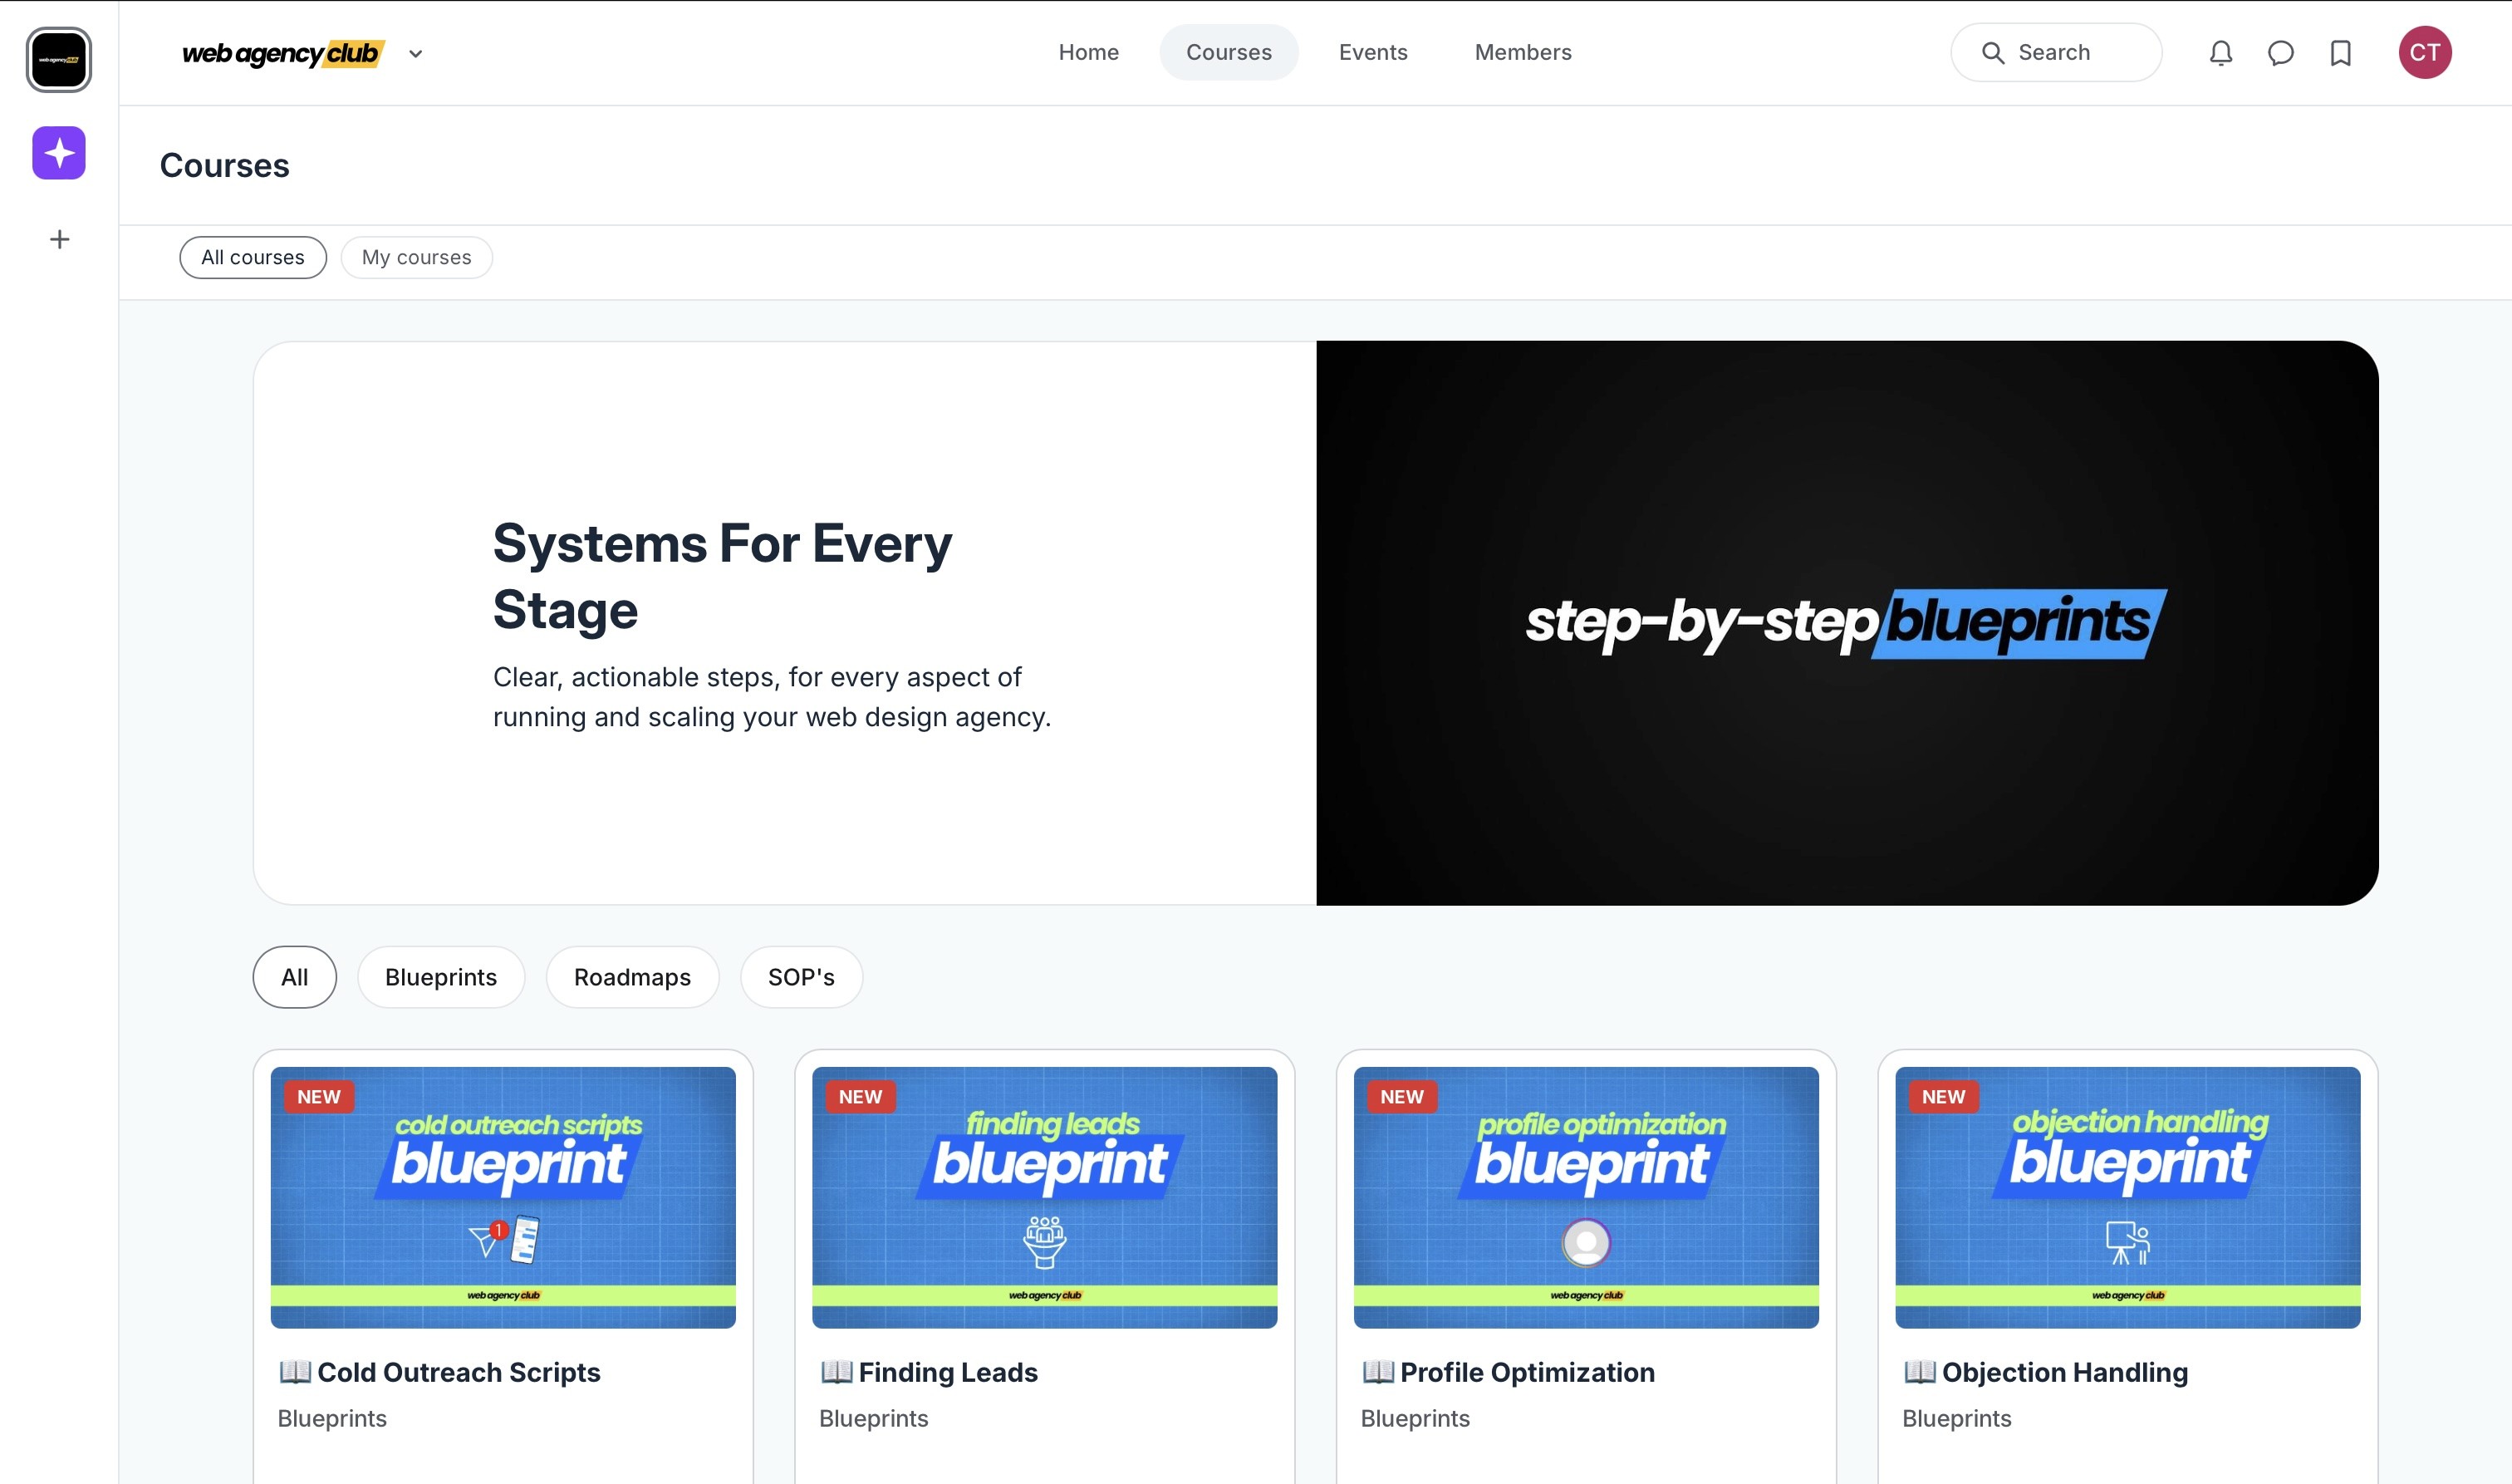Filter courses by Roadmaps
This screenshot has height=1484, width=2512.
click(632, 977)
